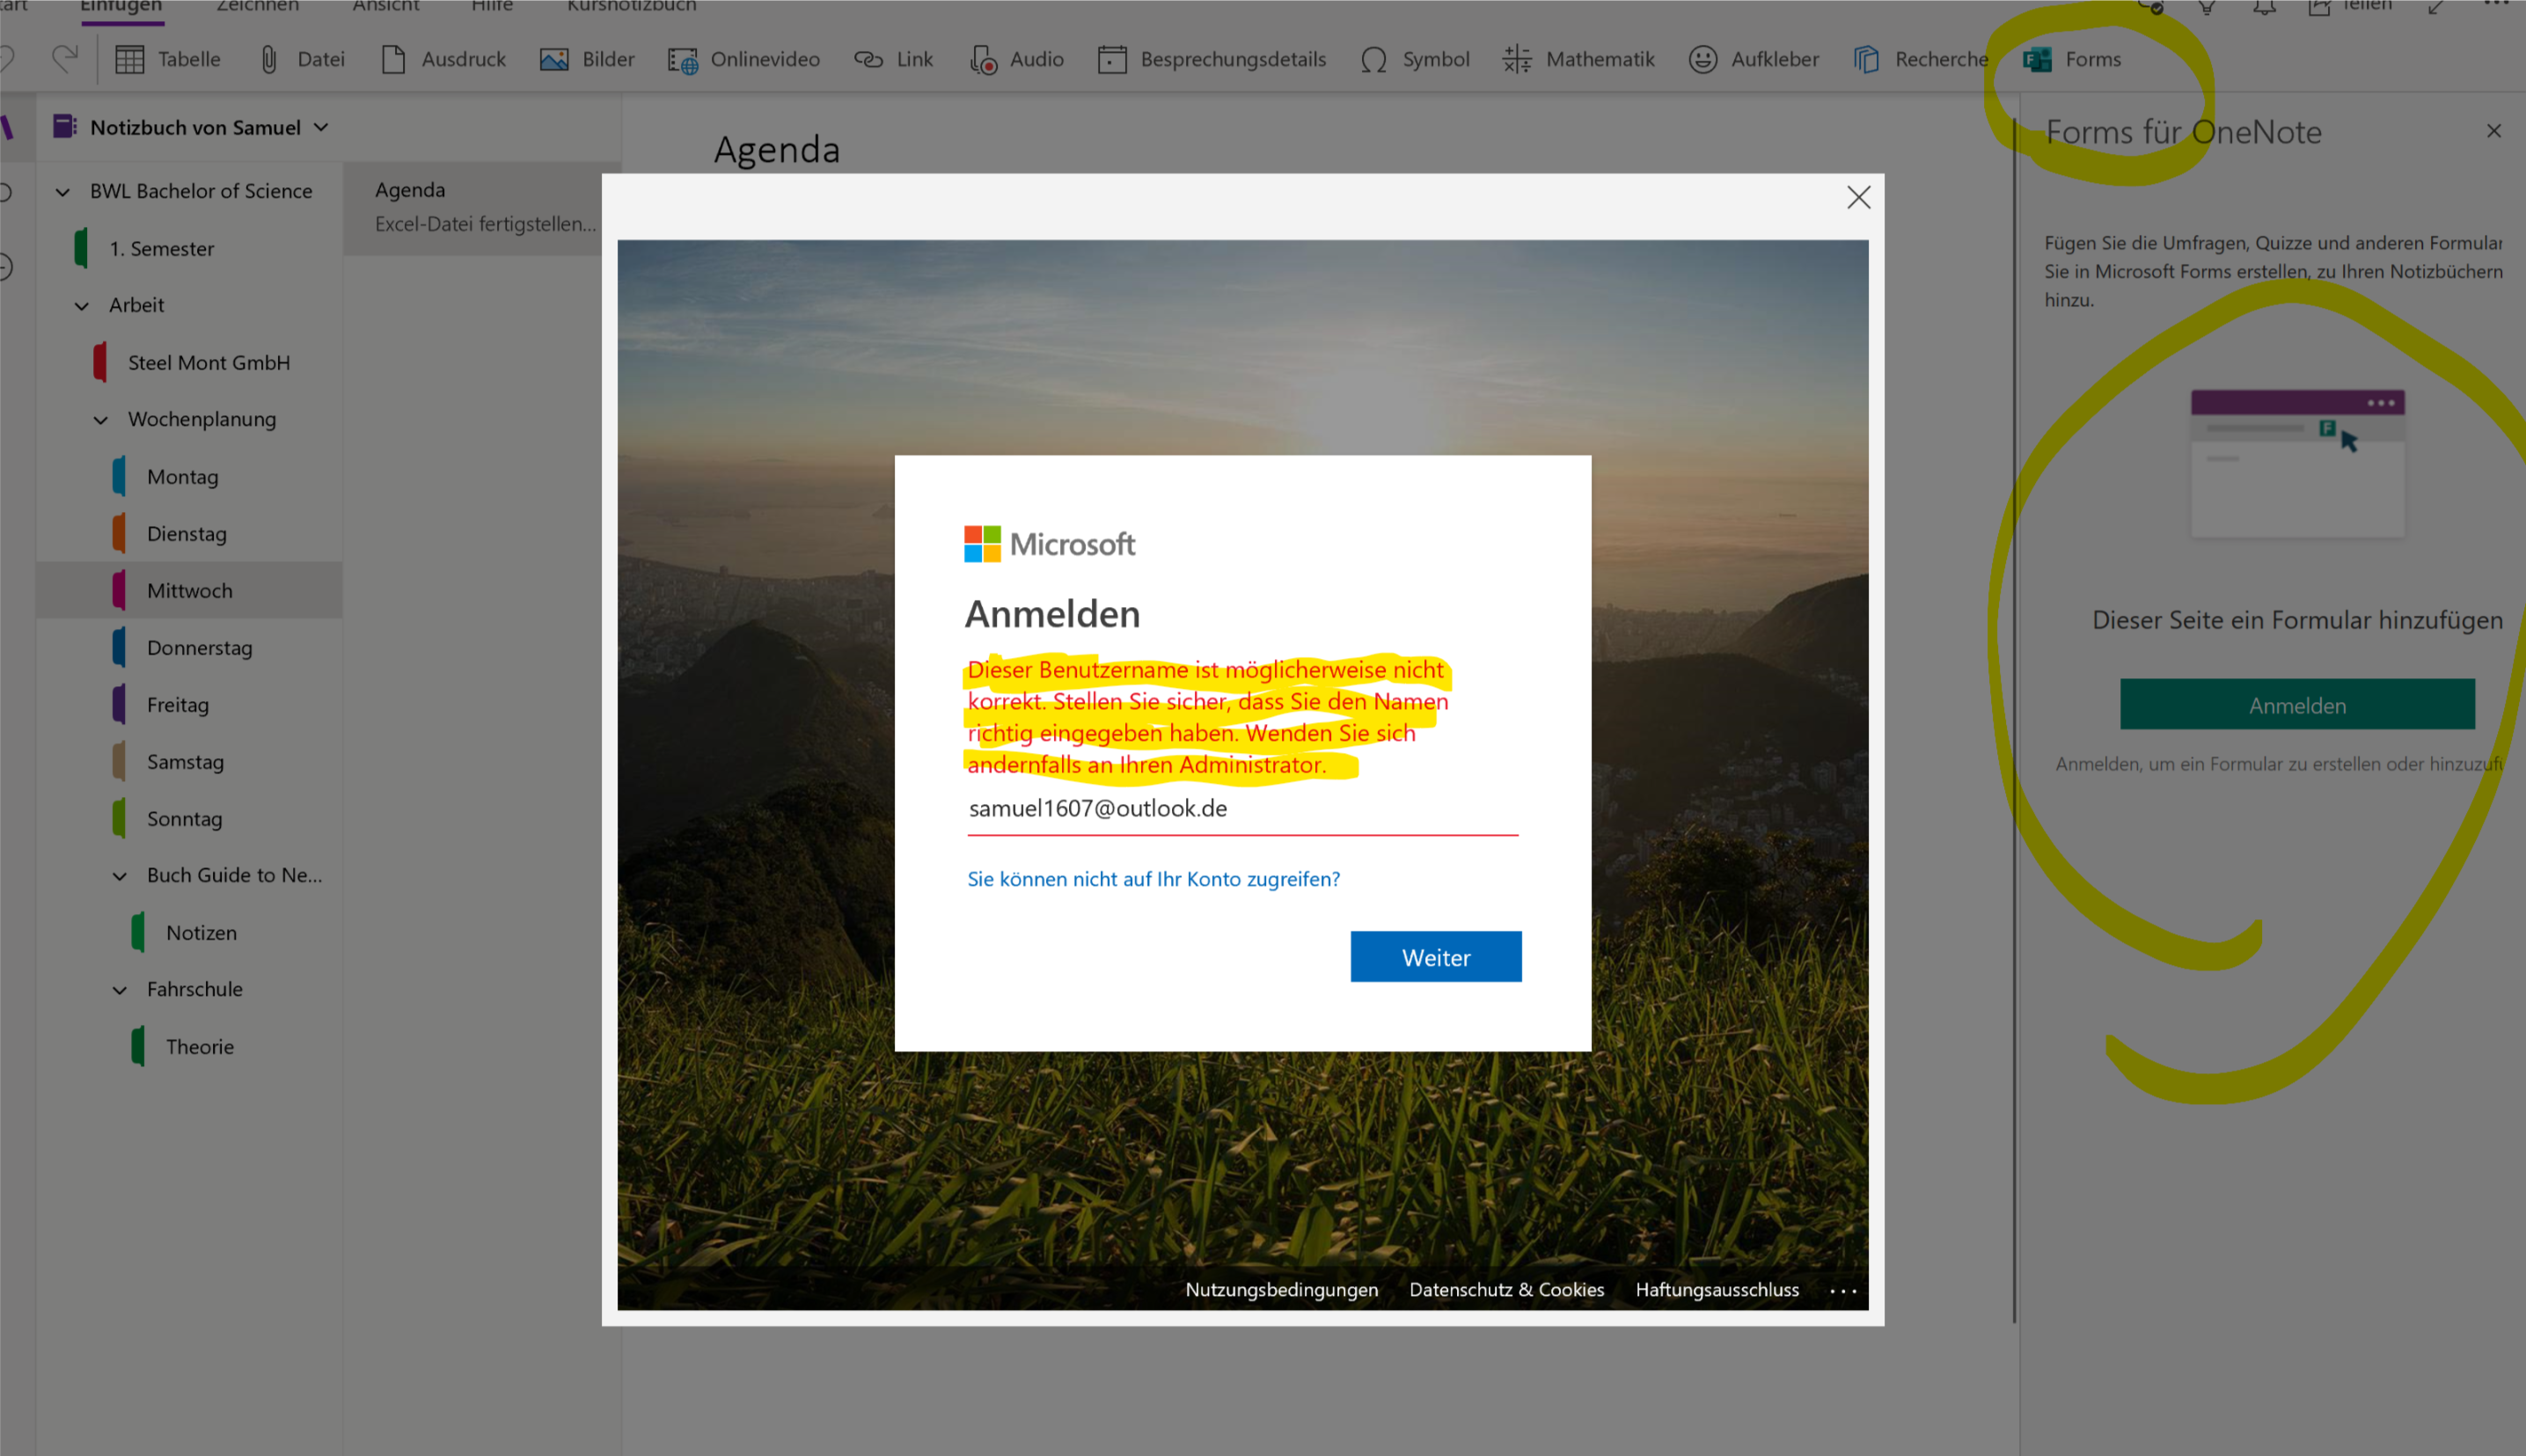
Task: Open the Haftungsausschluss link
Action: (1717, 1289)
